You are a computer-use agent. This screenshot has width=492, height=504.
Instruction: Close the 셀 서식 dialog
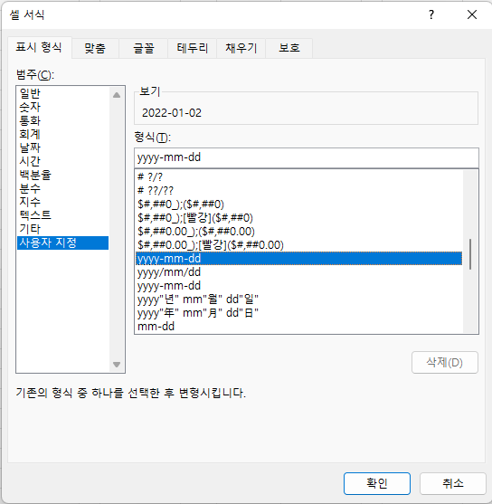(472, 14)
